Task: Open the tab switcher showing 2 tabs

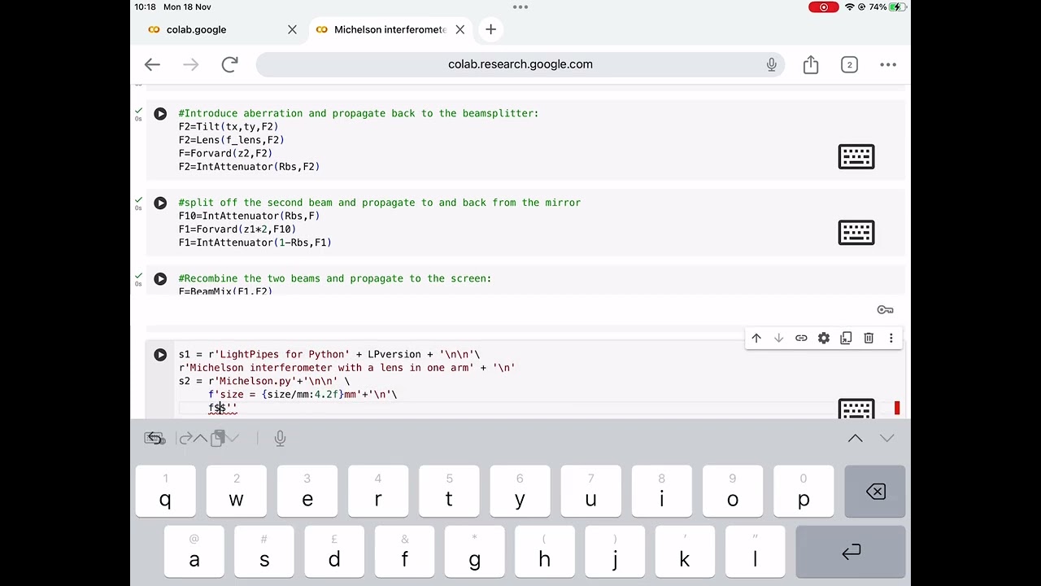Action: (x=849, y=64)
